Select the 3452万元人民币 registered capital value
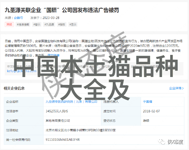Screen dimensions: 189x150 click(57, 111)
